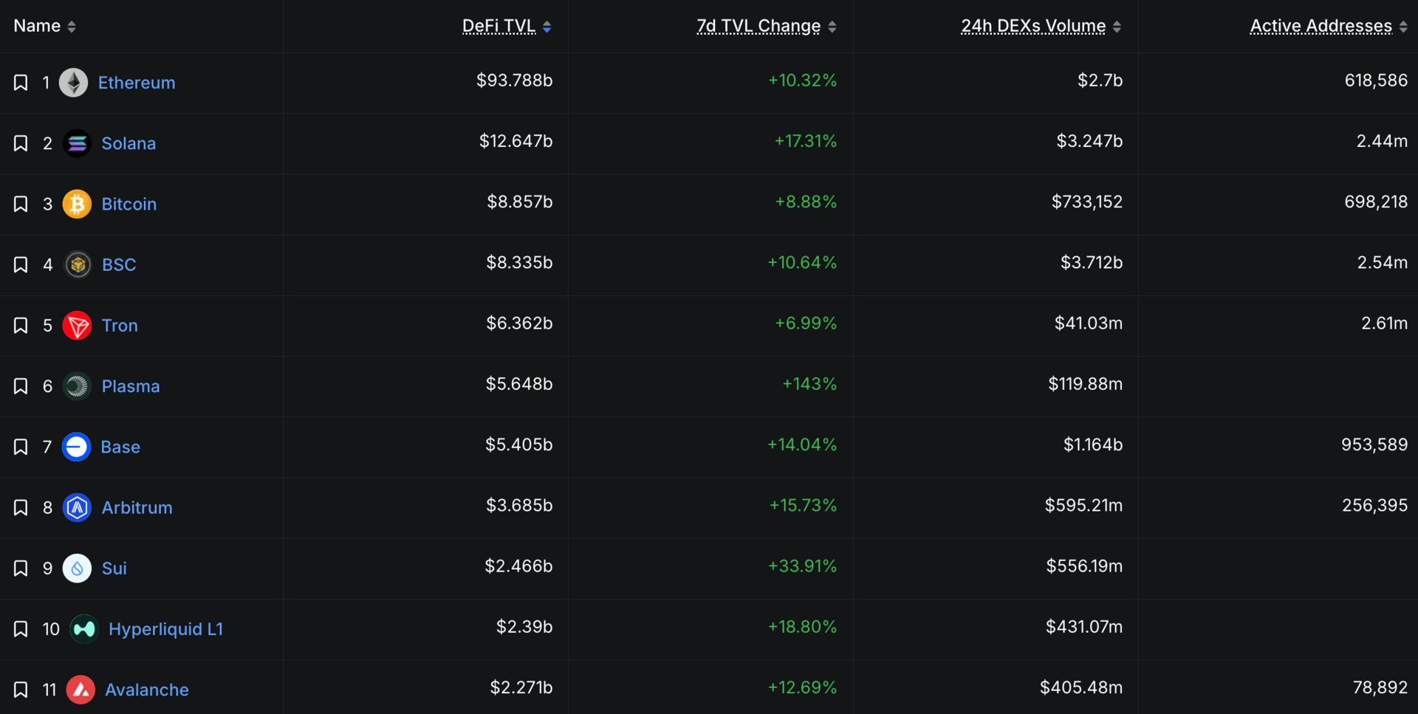Click Solana's $12.647b TVL value

[516, 141]
